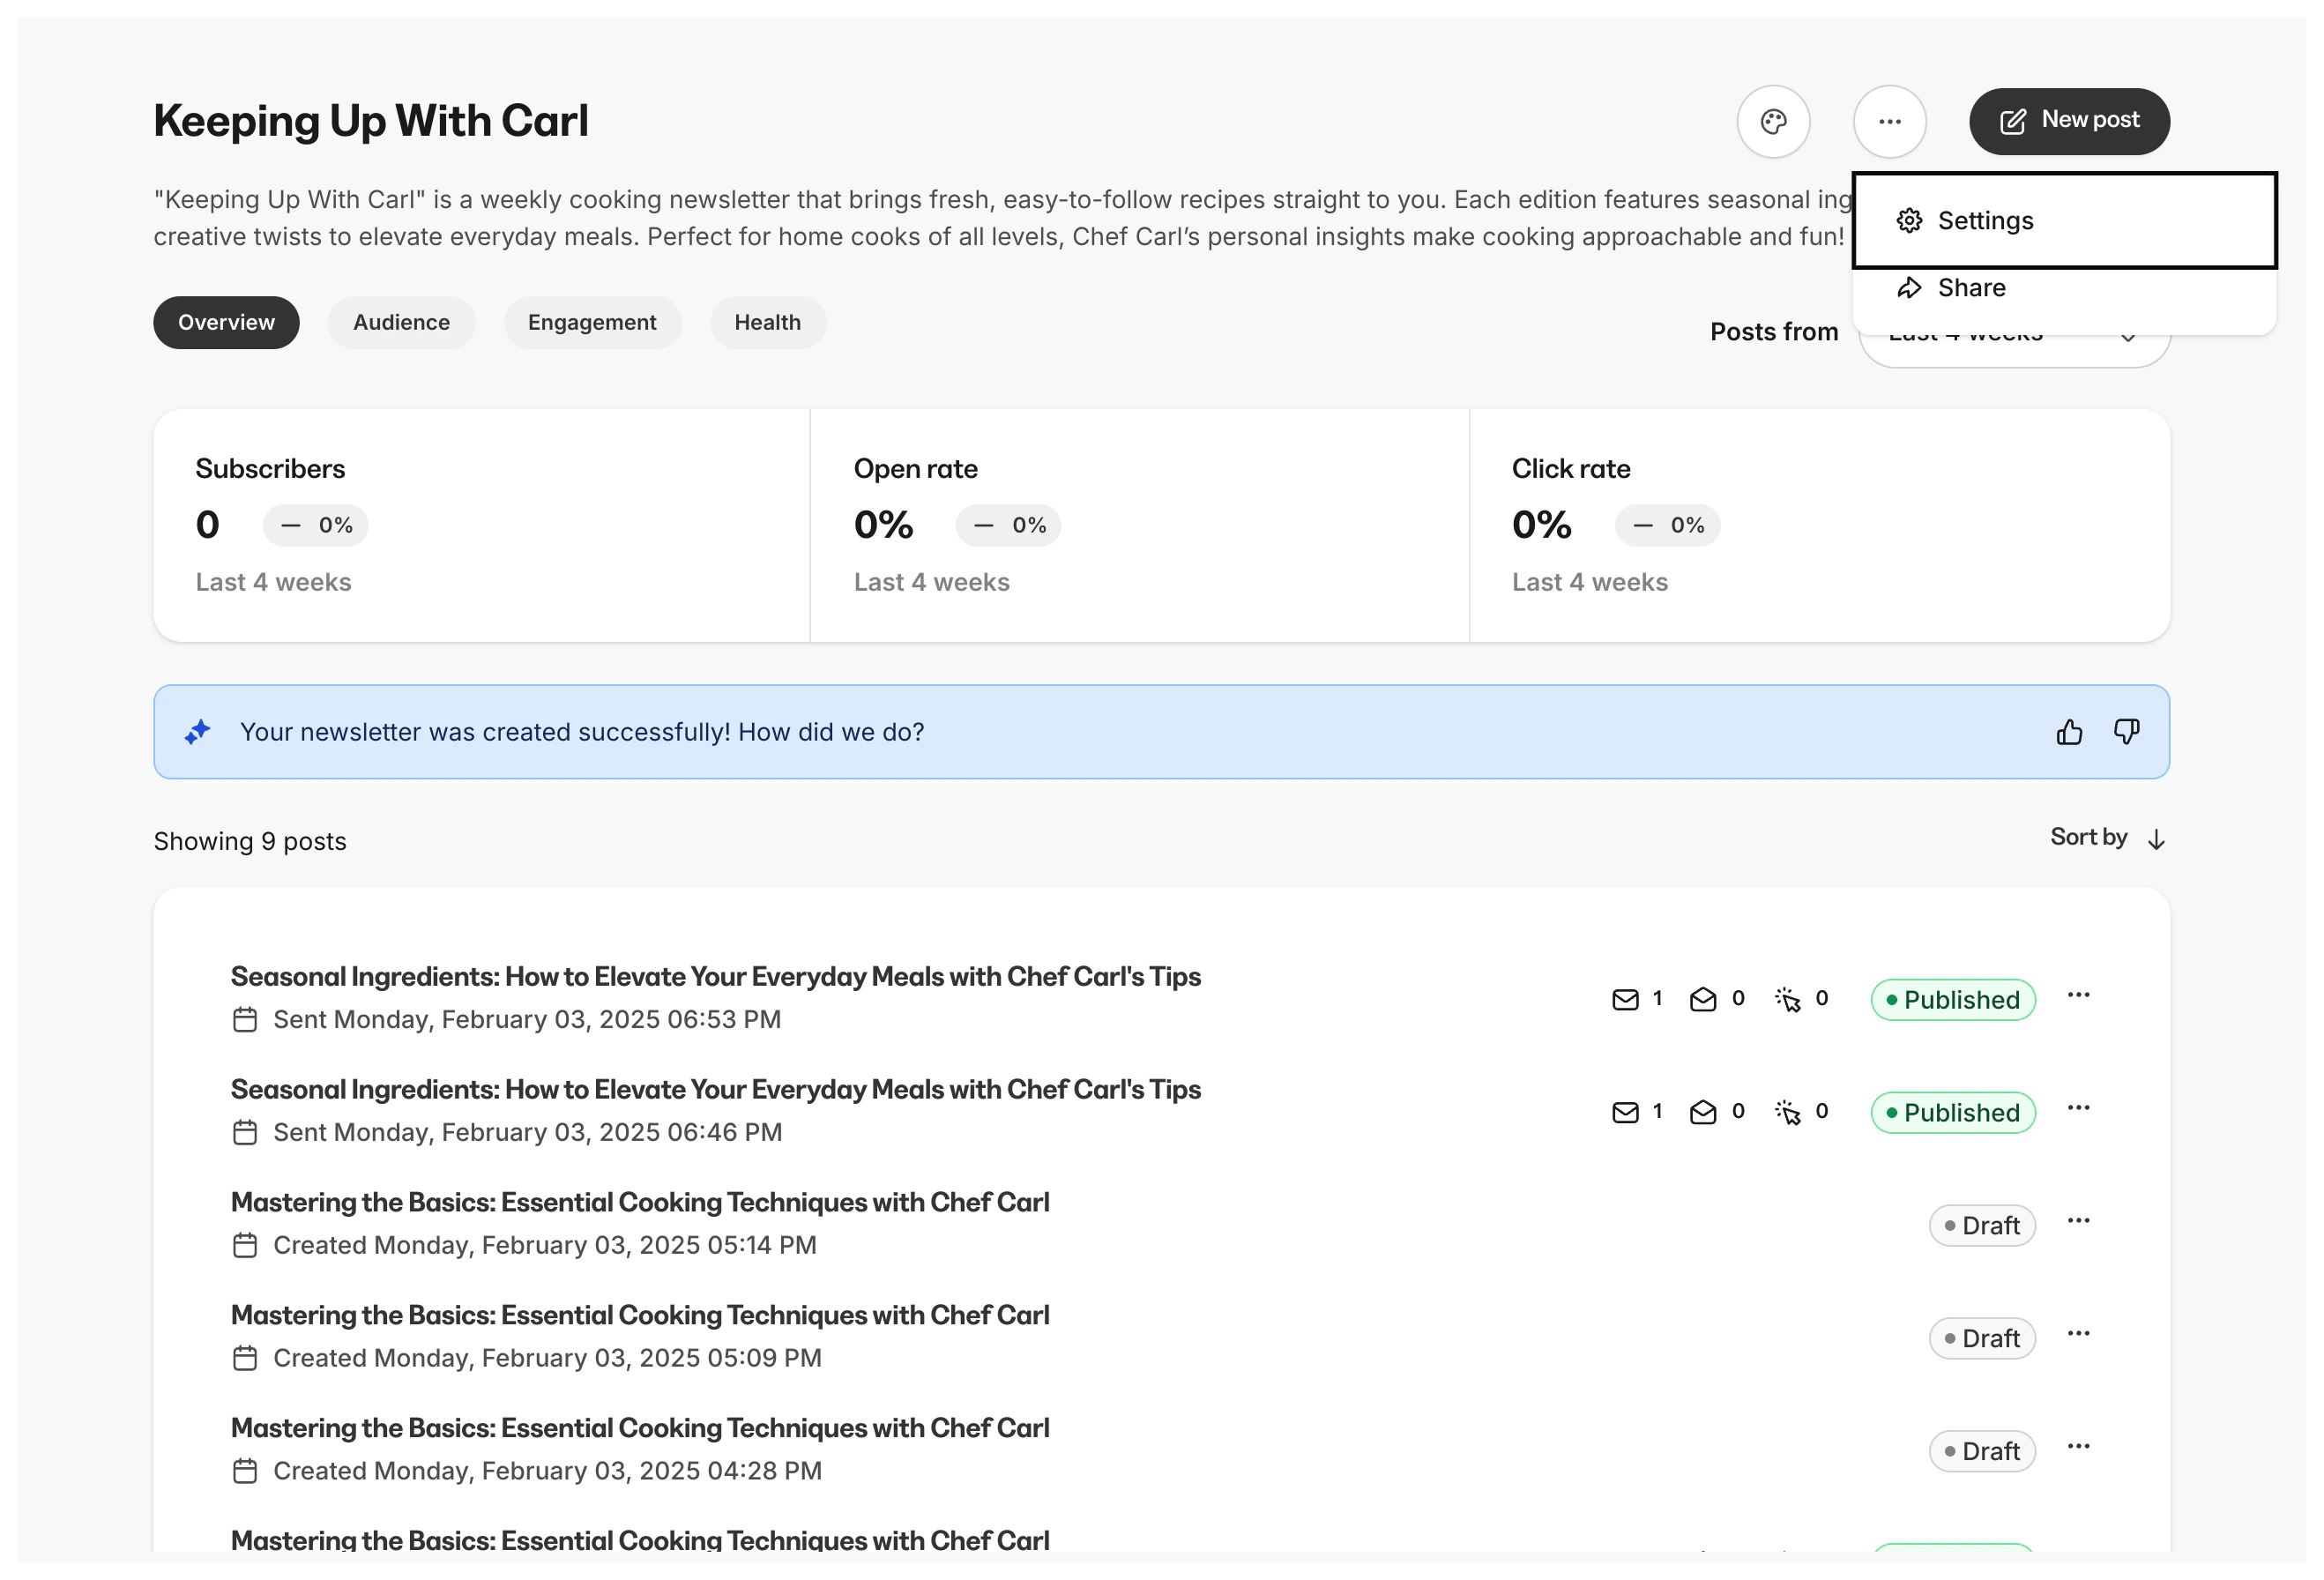This screenshot has height=1580, width=2324.
Task: Open the 06:46 PM Seasonal Ingredients post
Action: tap(715, 1090)
